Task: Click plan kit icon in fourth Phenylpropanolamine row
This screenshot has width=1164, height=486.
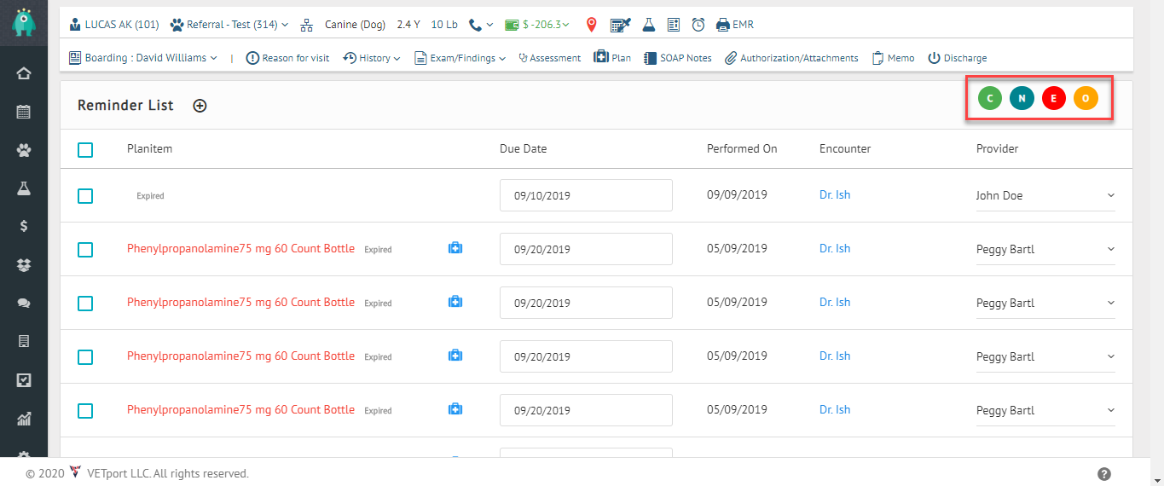Action: point(455,409)
